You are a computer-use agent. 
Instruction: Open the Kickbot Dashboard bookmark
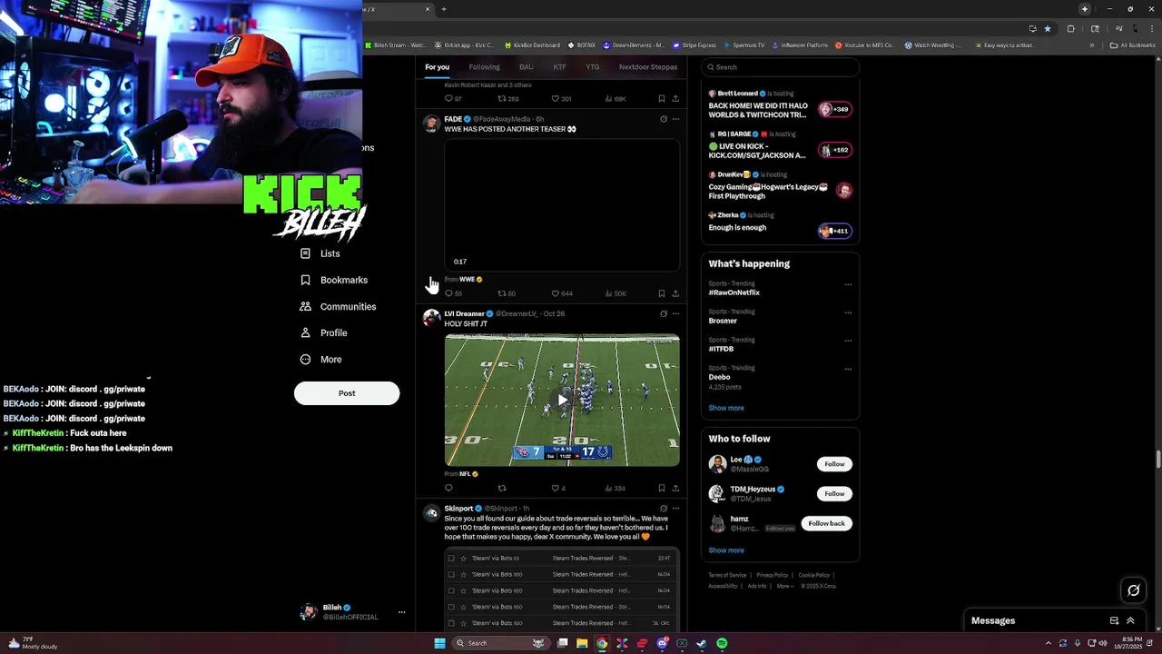click(x=532, y=45)
